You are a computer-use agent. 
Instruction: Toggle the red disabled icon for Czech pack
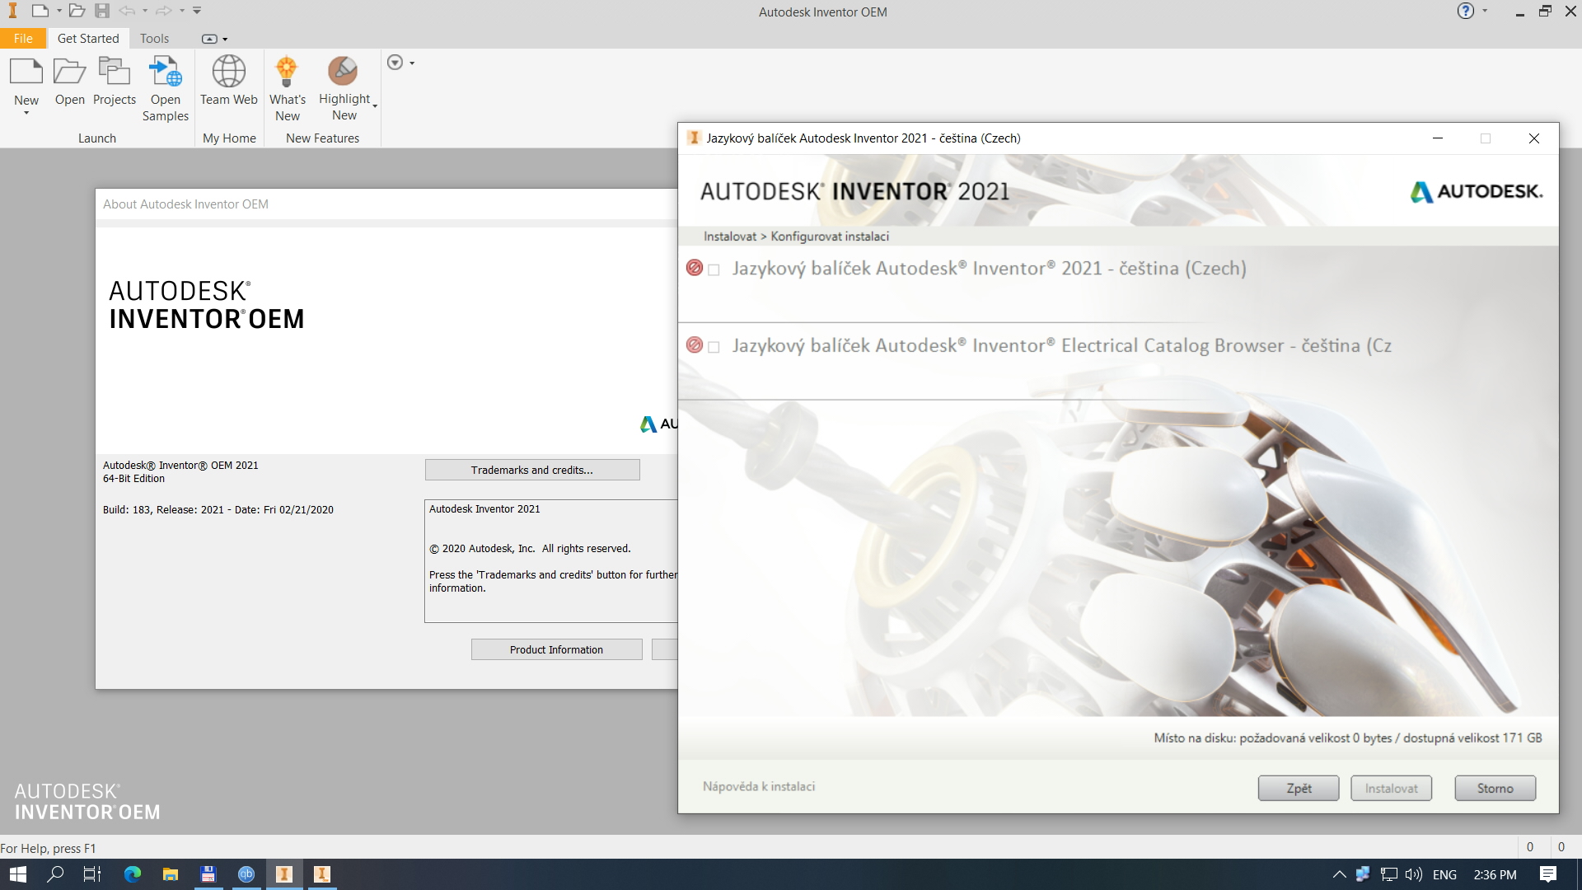coord(694,267)
